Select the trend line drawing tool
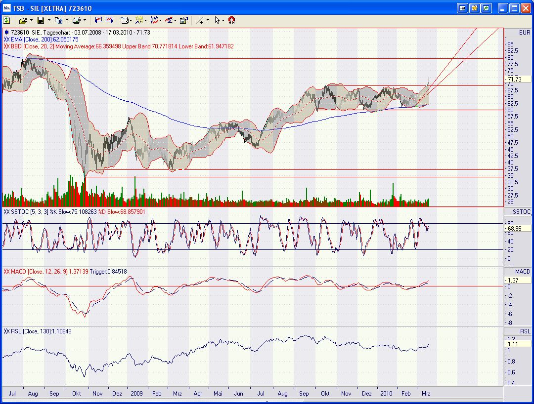The height and width of the screenshot is (404, 534). point(200,20)
